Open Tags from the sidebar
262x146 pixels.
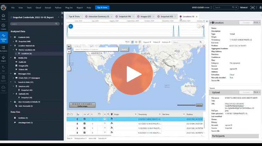[3, 68]
